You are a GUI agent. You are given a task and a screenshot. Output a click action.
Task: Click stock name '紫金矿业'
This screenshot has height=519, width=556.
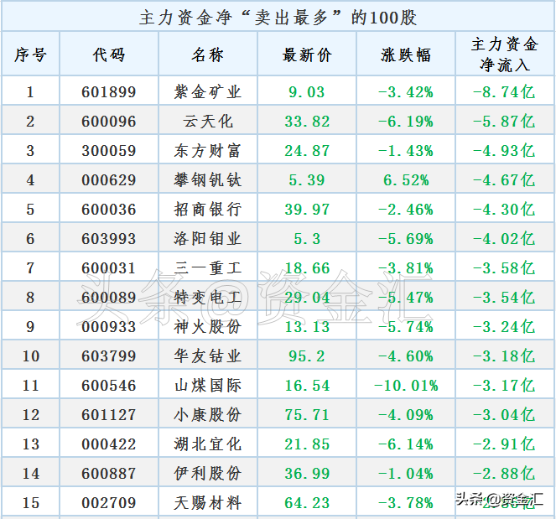click(208, 92)
